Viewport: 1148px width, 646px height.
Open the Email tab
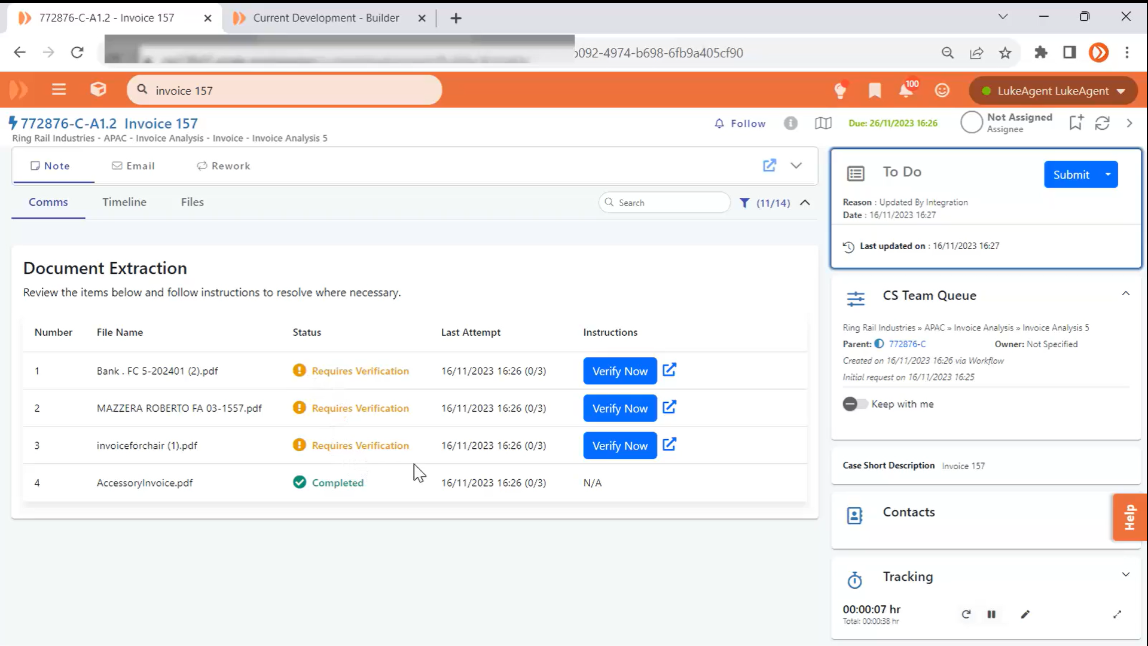pos(133,166)
